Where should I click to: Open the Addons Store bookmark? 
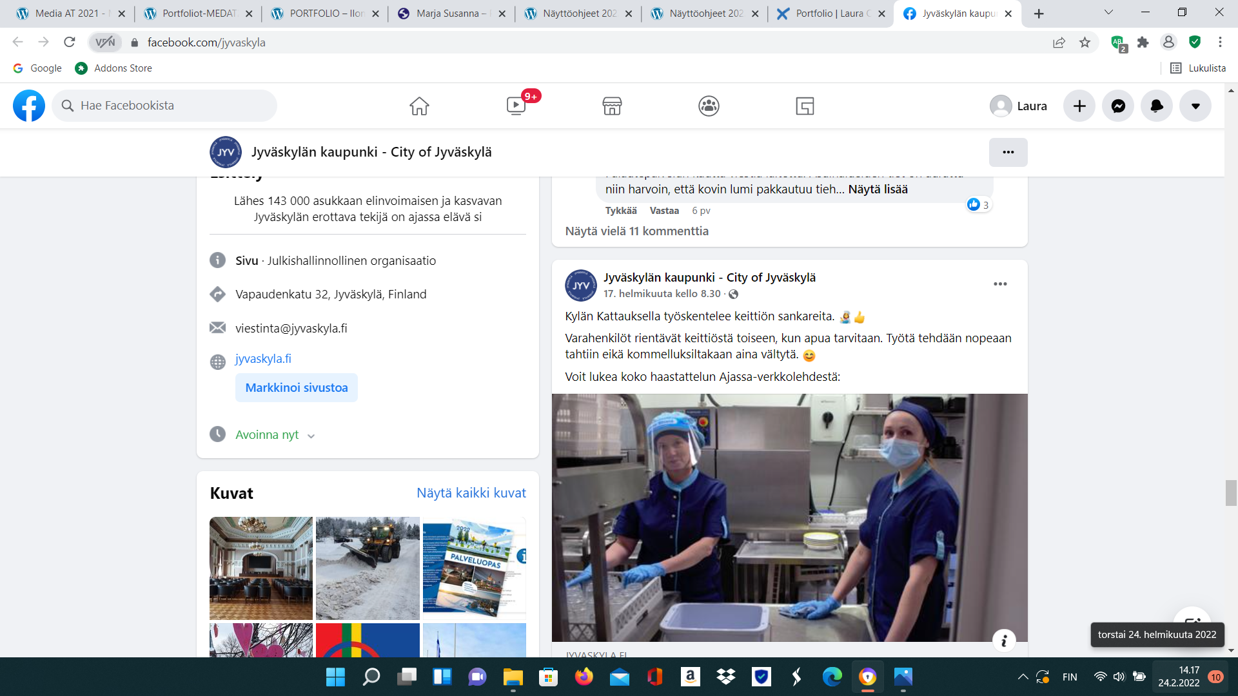click(113, 68)
